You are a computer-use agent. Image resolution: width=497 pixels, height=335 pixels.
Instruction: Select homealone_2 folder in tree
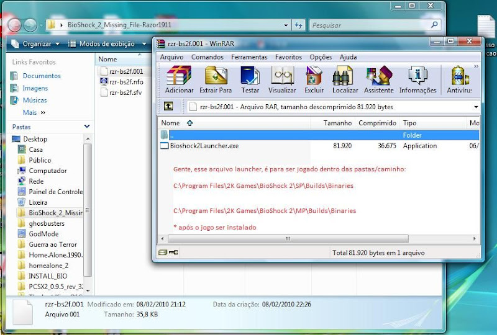point(48,266)
